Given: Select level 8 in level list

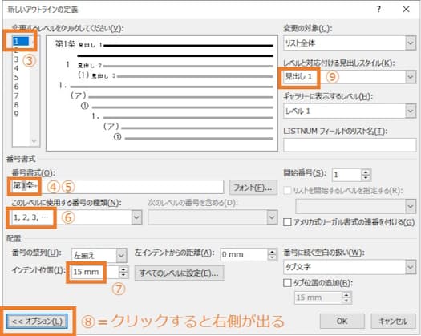Looking at the screenshot, I should pos(17,105).
